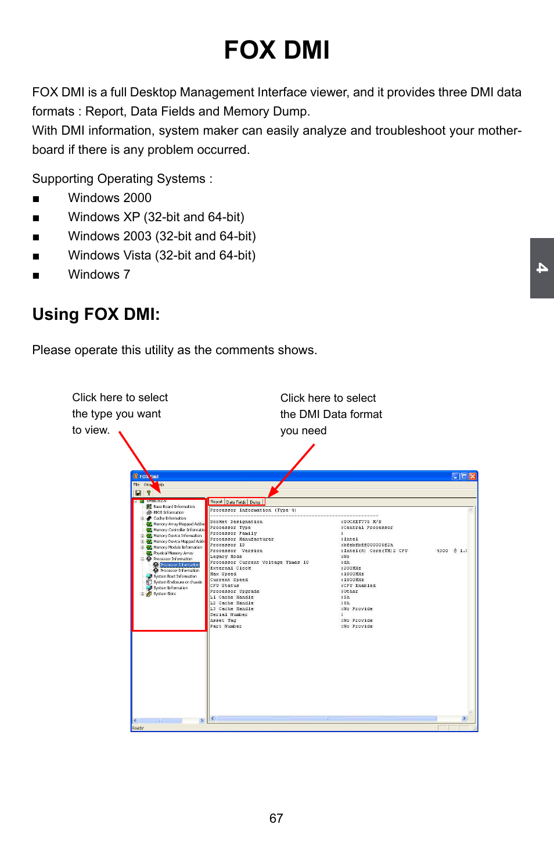The height and width of the screenshot is (843, 554).
Task: Click the window's bottom-right resize grip
Action: [474, 728]
